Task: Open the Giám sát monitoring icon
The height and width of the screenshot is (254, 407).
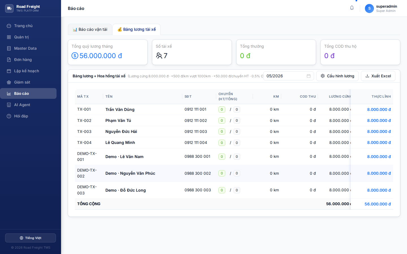Action: (x=9, y=82)
